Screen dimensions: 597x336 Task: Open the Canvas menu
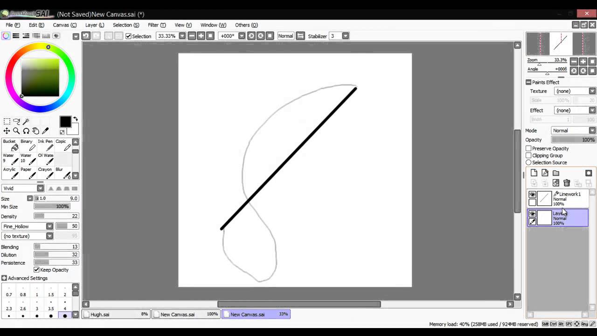pyautogui.click(x=65, y=25)
